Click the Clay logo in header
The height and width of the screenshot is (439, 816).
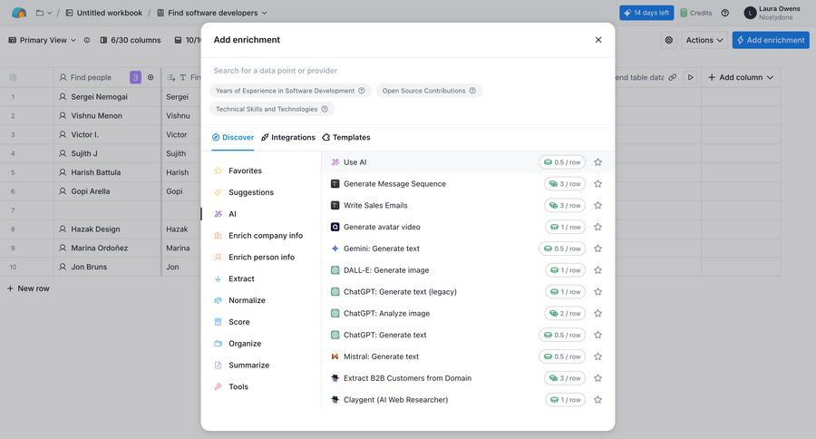tap(19, 13)
